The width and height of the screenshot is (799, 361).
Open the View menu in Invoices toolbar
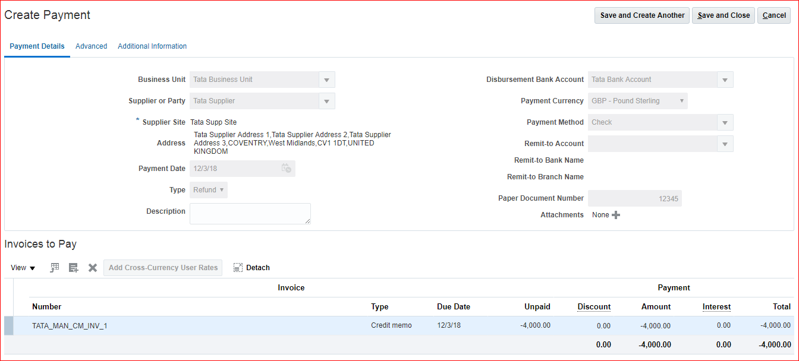click(x=23, y=268)
